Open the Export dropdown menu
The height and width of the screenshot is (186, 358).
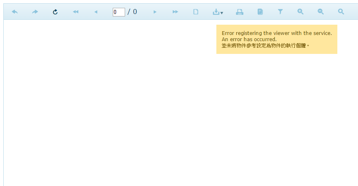[218, 12]
